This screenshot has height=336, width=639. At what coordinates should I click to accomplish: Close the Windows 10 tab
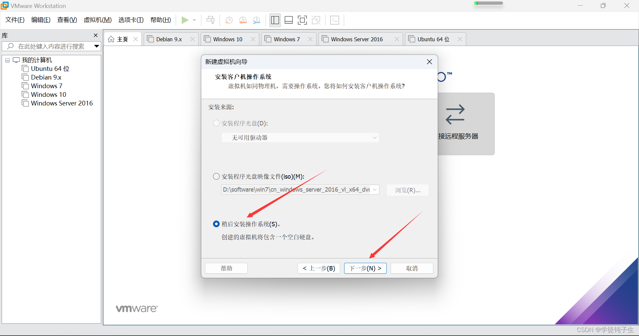point(253,39)
